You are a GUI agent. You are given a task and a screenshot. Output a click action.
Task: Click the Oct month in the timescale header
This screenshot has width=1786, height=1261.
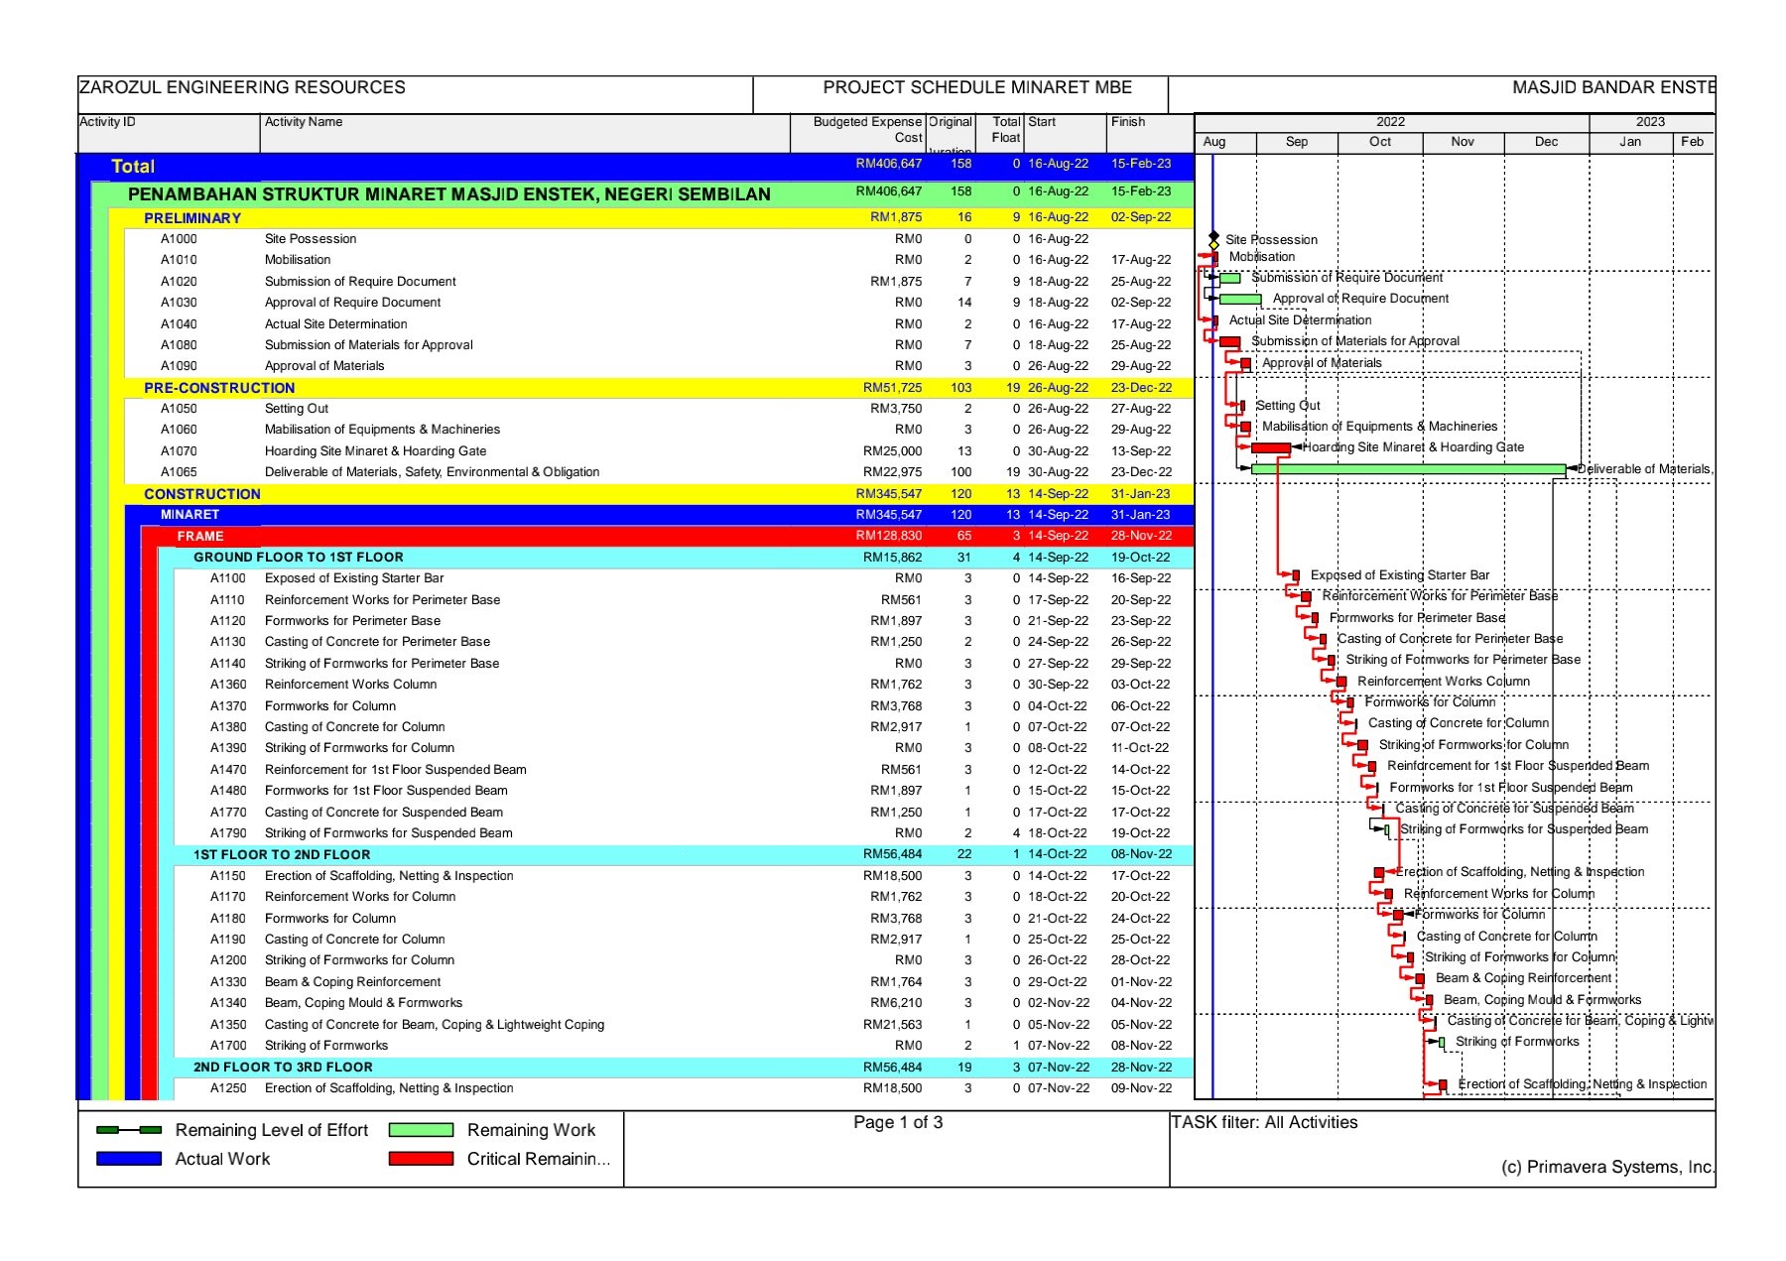pos(1379,142)
